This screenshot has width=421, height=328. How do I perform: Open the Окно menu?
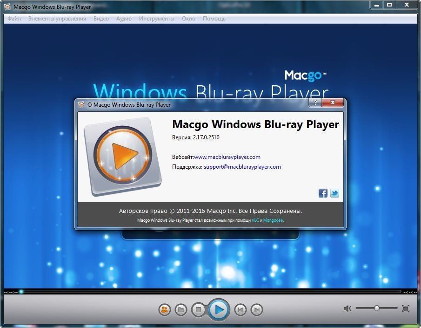(x=188, y=19)
